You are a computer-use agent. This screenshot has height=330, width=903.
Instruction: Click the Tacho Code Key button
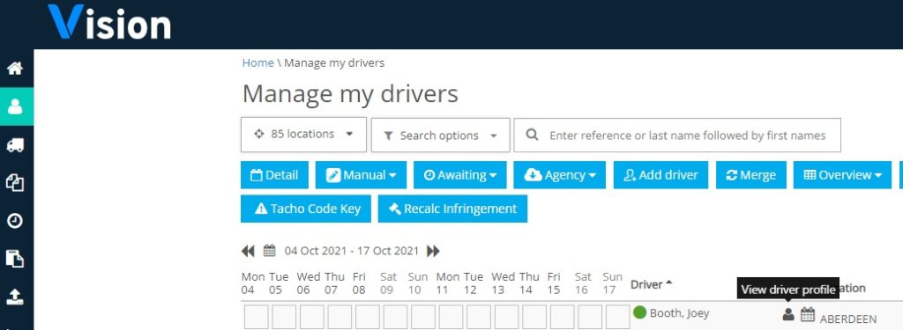(x=306, y=209)
